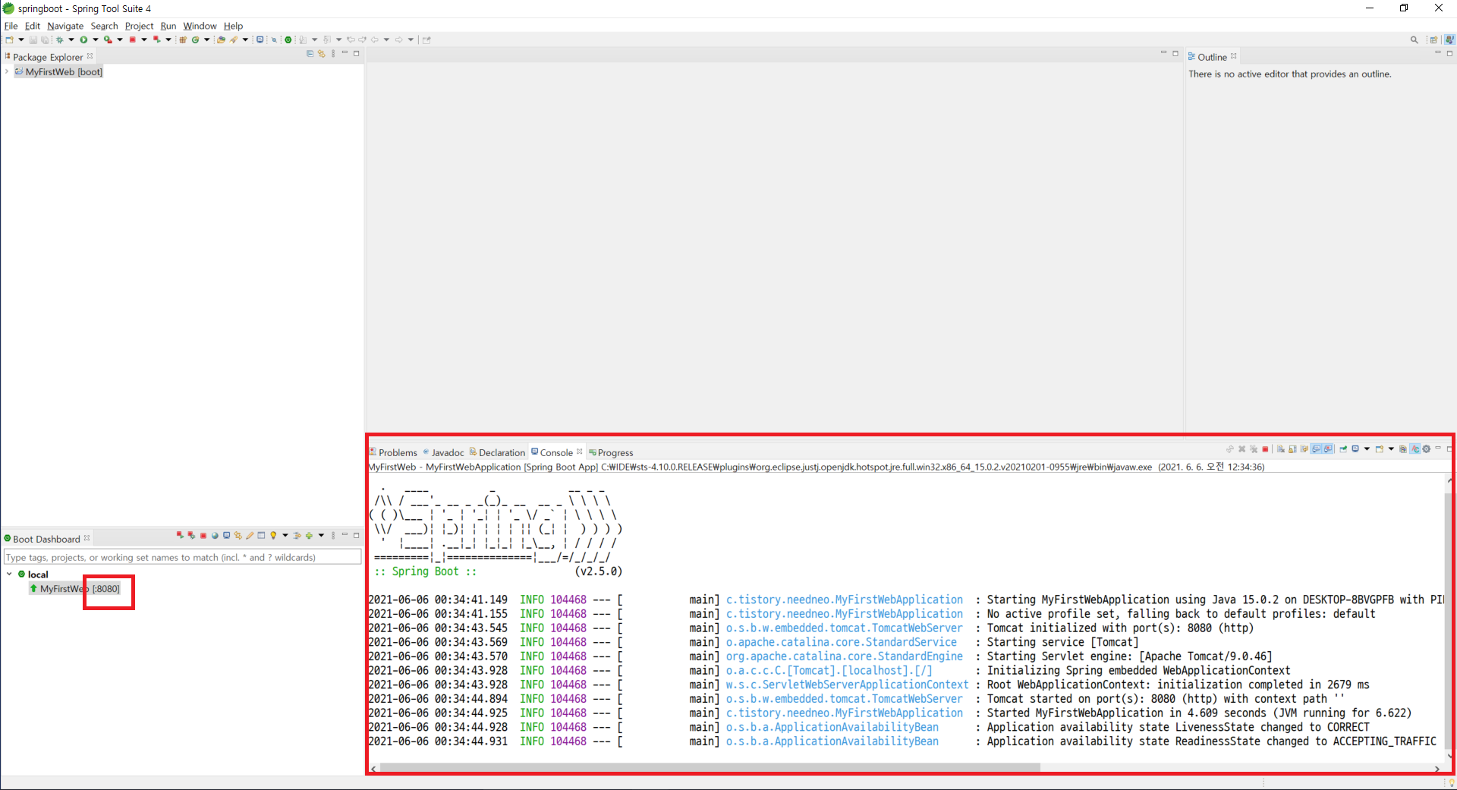Click the Open Type folder icon
The width and height of the screenshot is (1457, 790).
click(221, 39)
